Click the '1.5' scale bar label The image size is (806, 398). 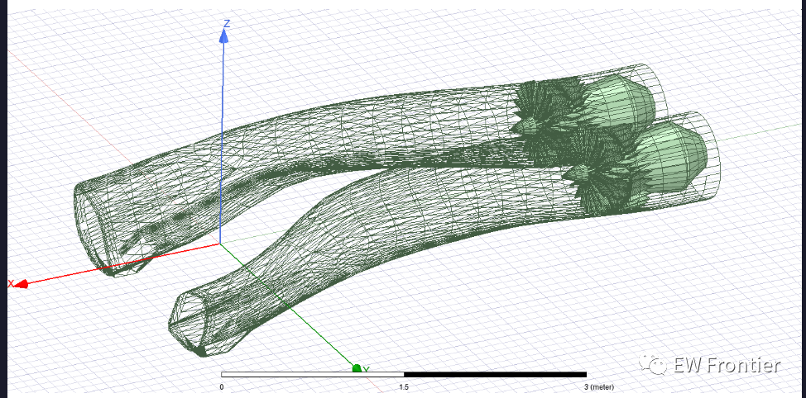point(404,386)
